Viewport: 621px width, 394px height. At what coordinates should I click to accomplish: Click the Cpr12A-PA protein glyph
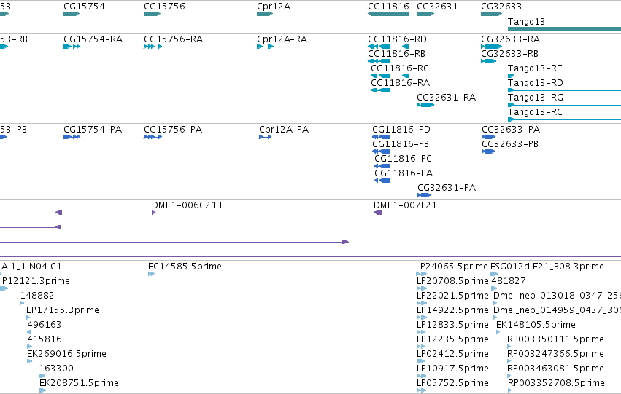265,137
